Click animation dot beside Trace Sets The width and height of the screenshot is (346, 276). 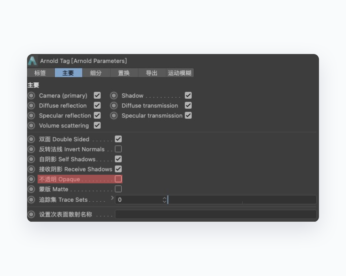[31, 200]
